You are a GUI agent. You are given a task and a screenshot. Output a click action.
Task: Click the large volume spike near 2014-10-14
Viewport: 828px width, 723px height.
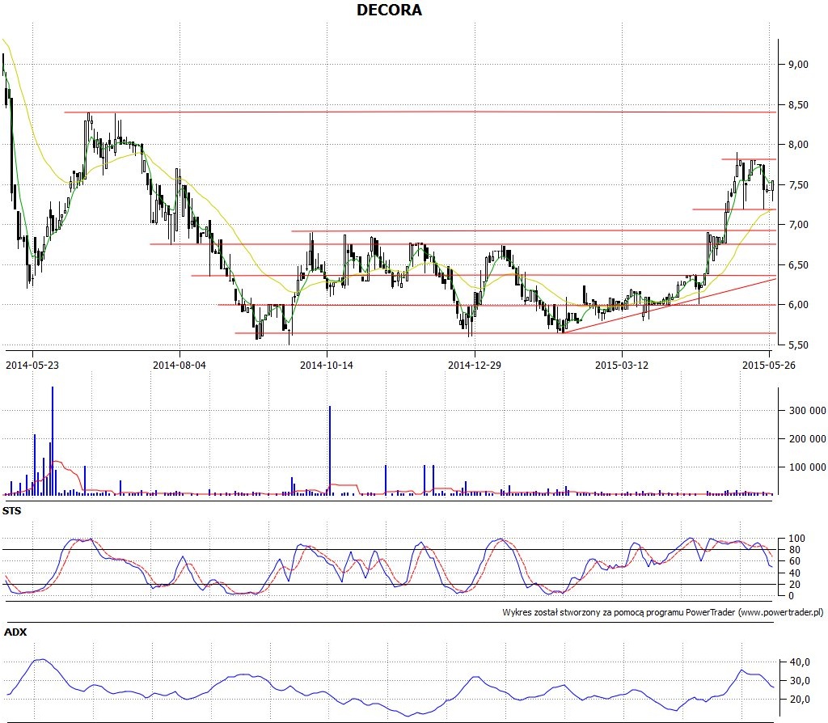point(330,450)
